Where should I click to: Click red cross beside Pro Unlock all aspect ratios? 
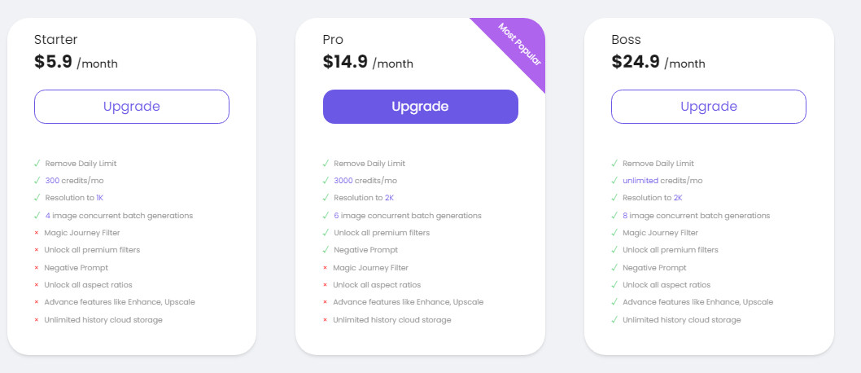click(325, 285)
